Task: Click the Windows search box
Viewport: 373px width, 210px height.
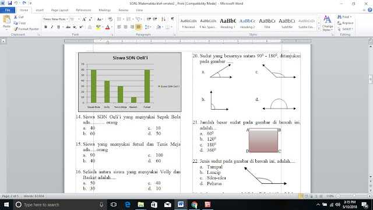Action: (x=59, y=205)
